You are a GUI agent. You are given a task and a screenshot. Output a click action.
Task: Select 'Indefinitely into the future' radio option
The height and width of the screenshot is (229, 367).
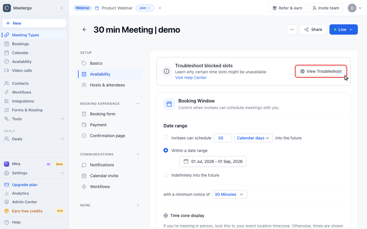coord(166,175)
